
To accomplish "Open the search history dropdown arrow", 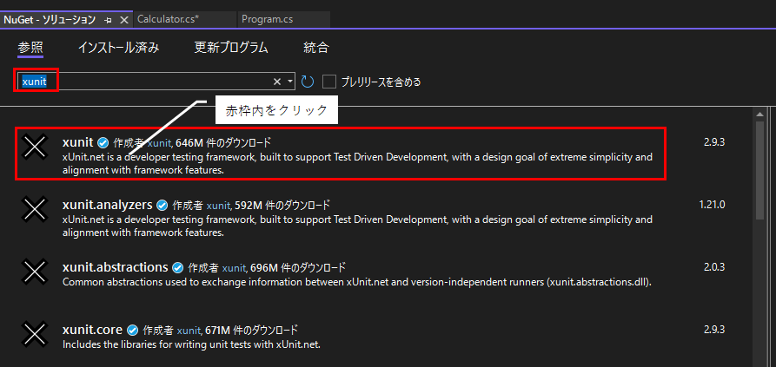I will pos(290,82).
